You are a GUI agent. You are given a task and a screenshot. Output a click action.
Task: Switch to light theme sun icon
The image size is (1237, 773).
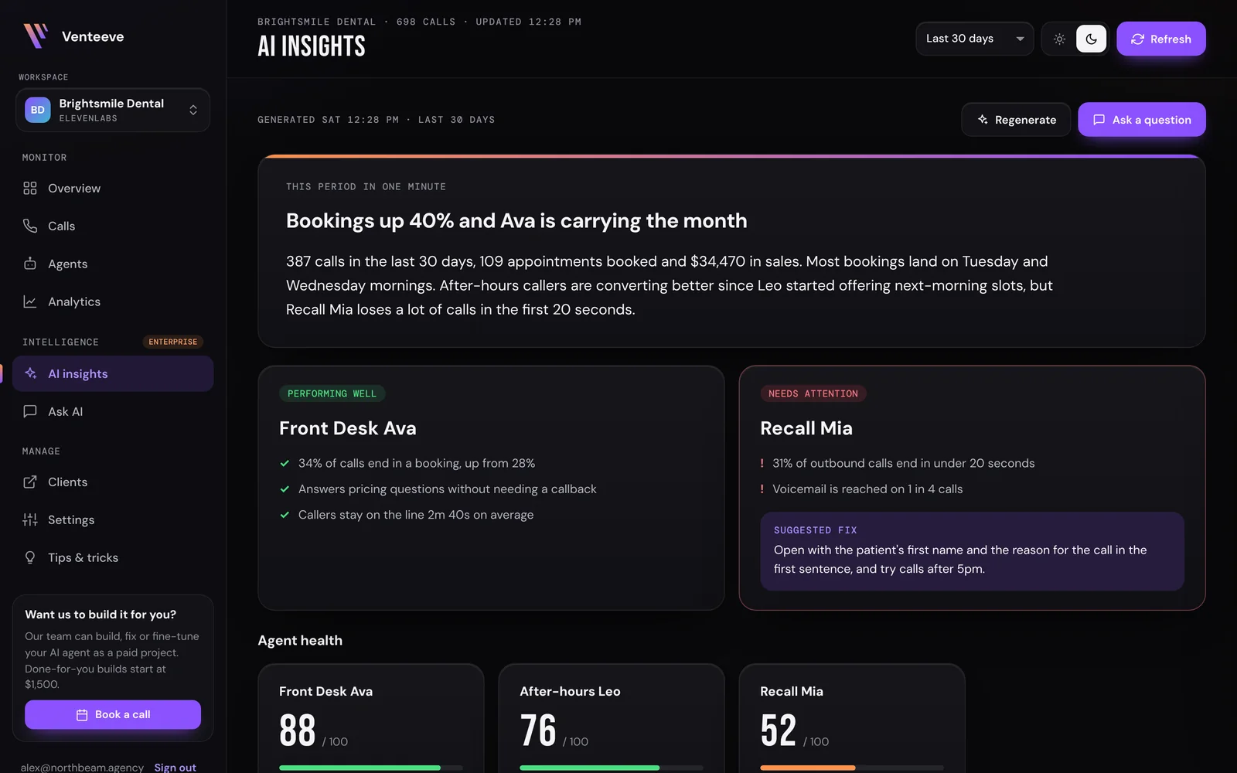[1059, 39]
